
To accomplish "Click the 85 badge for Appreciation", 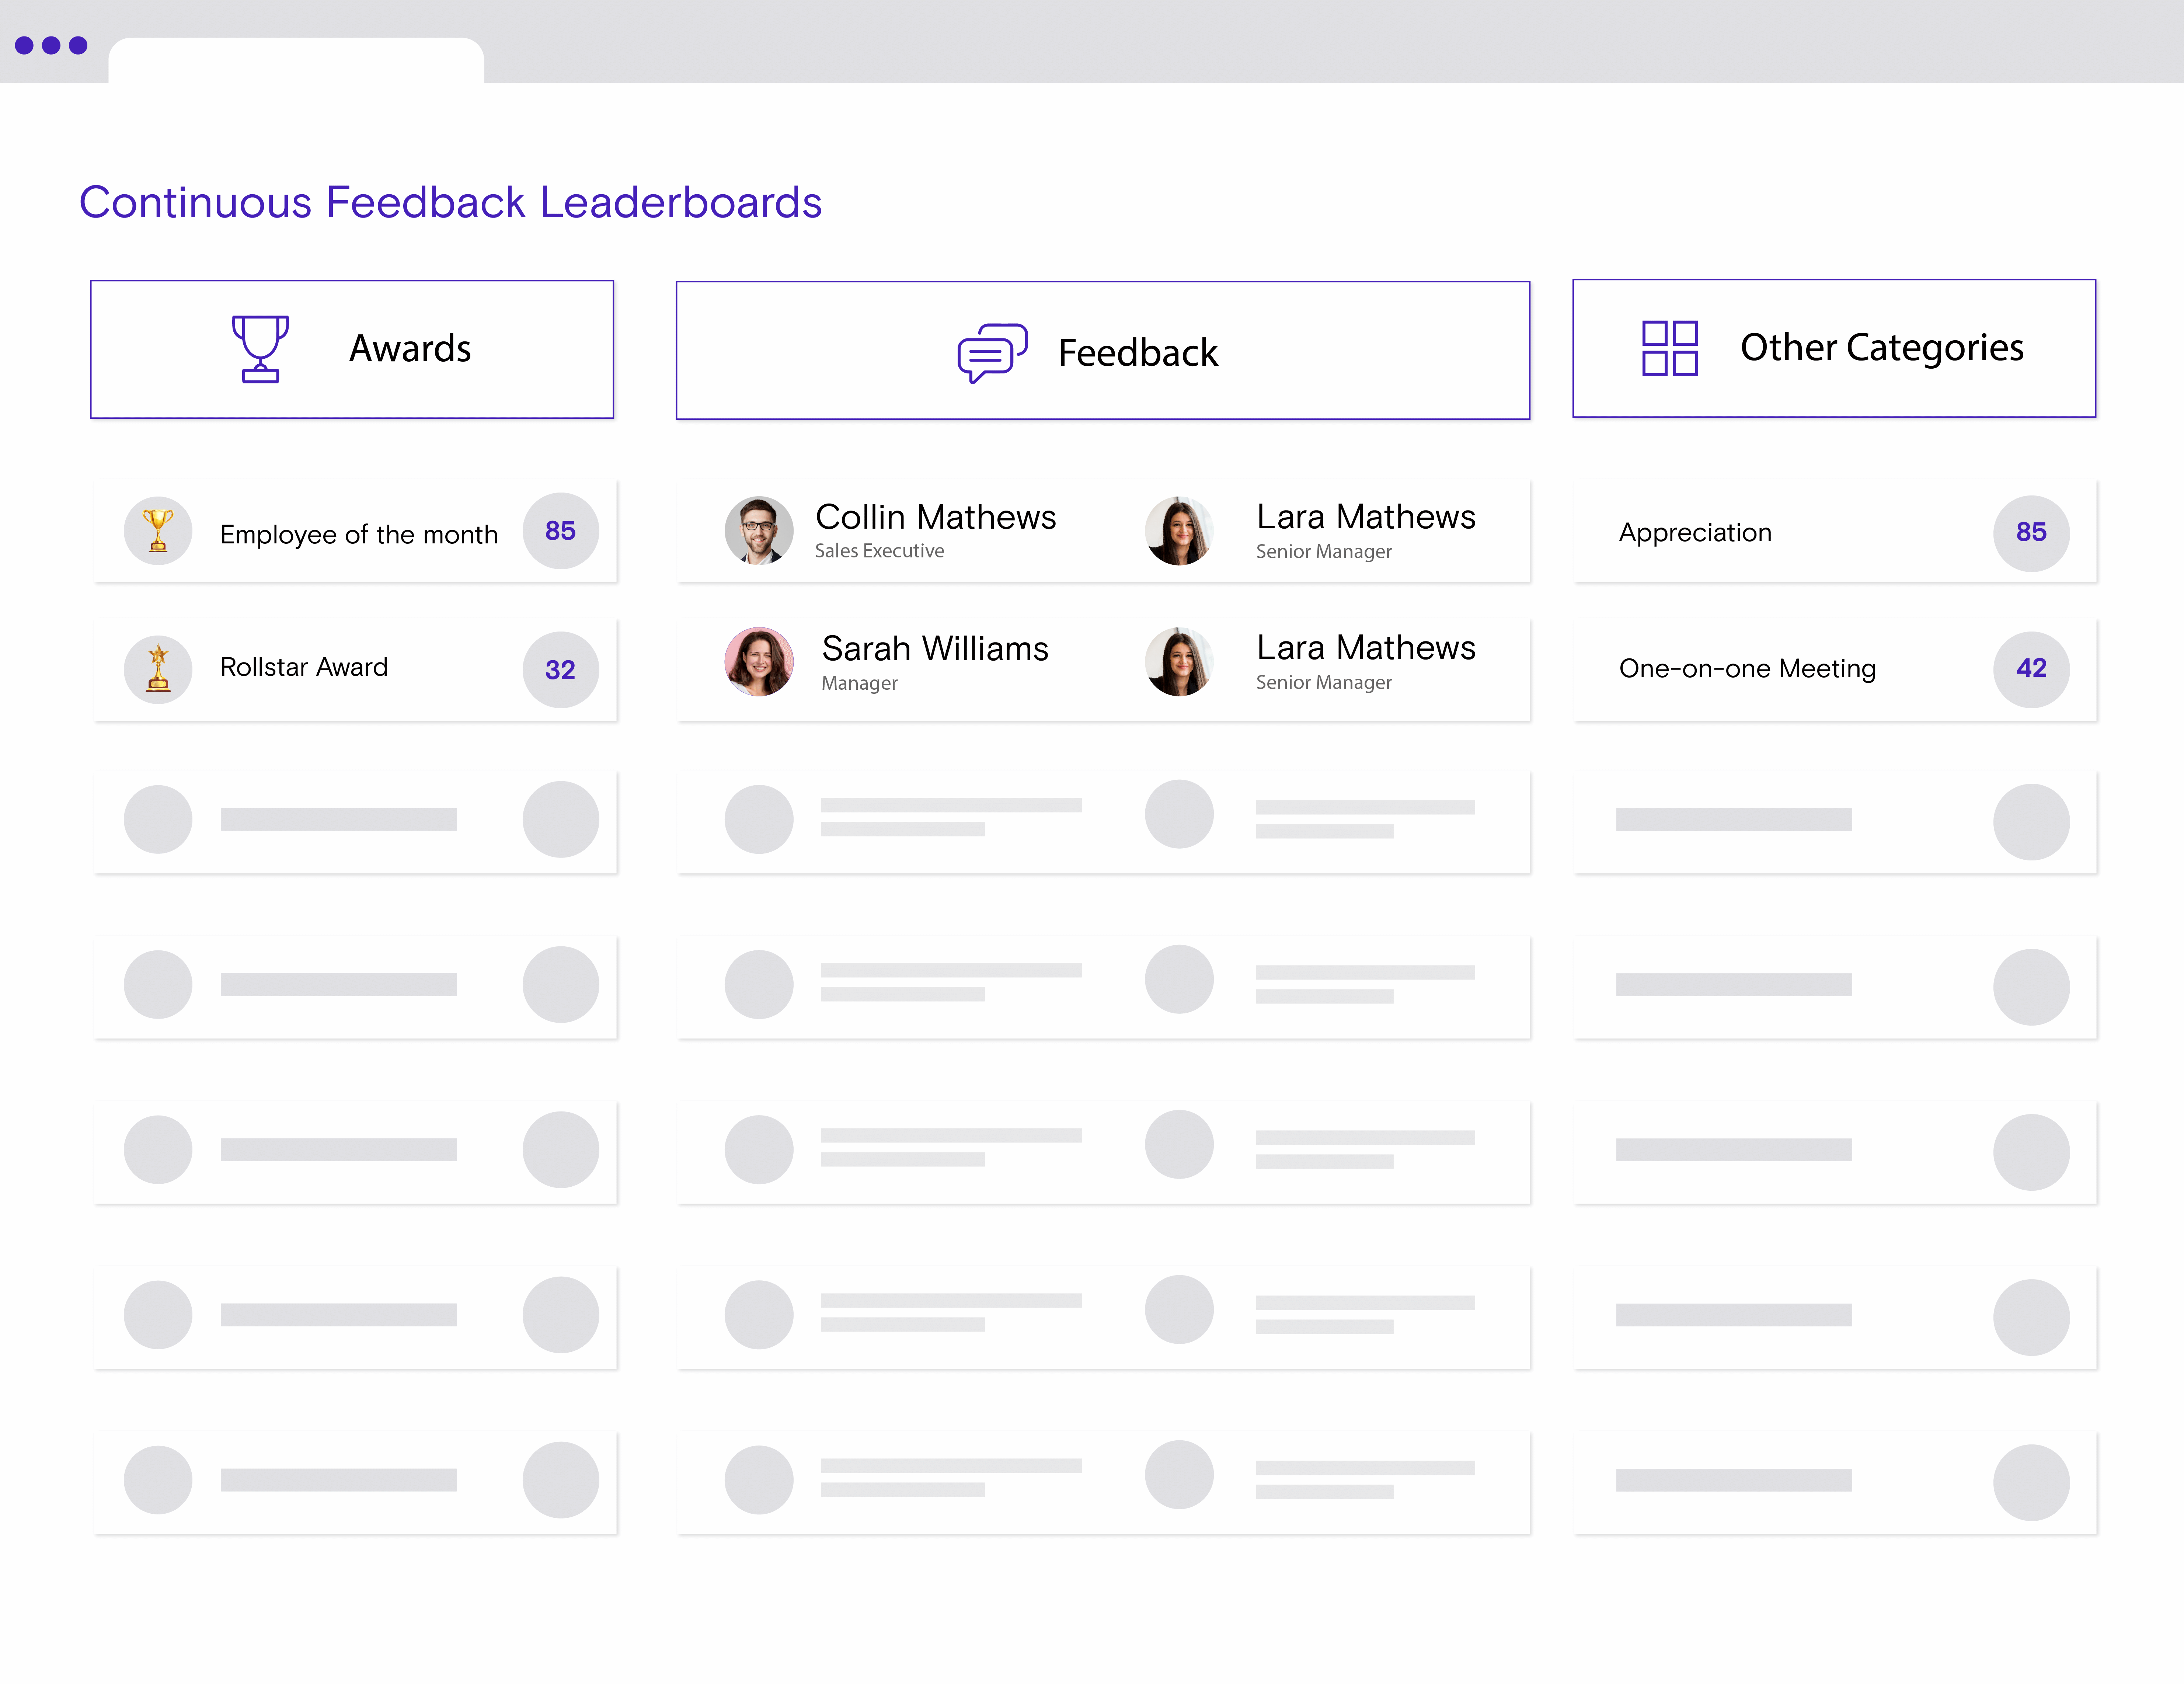I will [x=2031, y=533].
